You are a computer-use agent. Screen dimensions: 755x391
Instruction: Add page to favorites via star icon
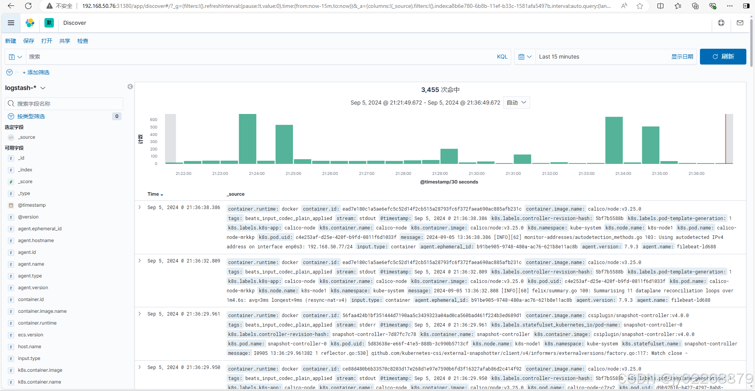pos(640,6)
